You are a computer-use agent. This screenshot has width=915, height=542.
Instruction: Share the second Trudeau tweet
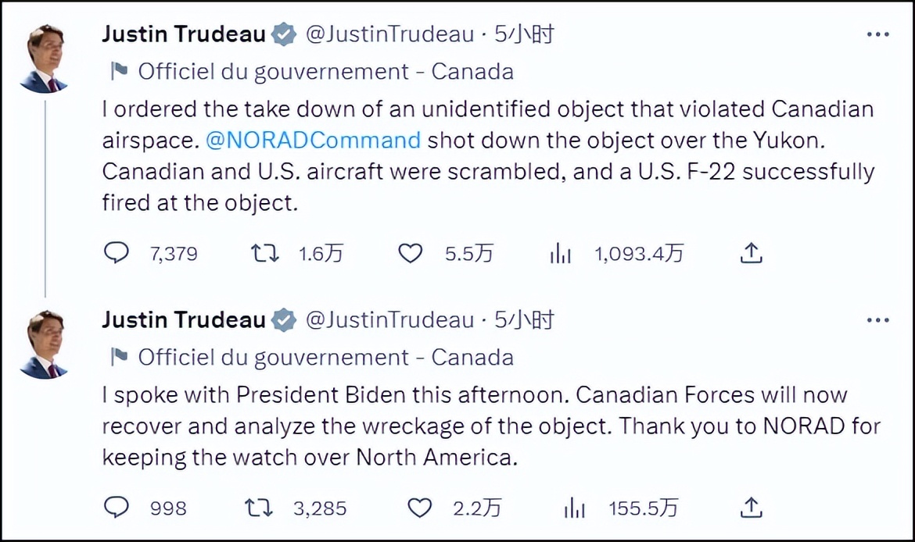[x=751, y=508]
